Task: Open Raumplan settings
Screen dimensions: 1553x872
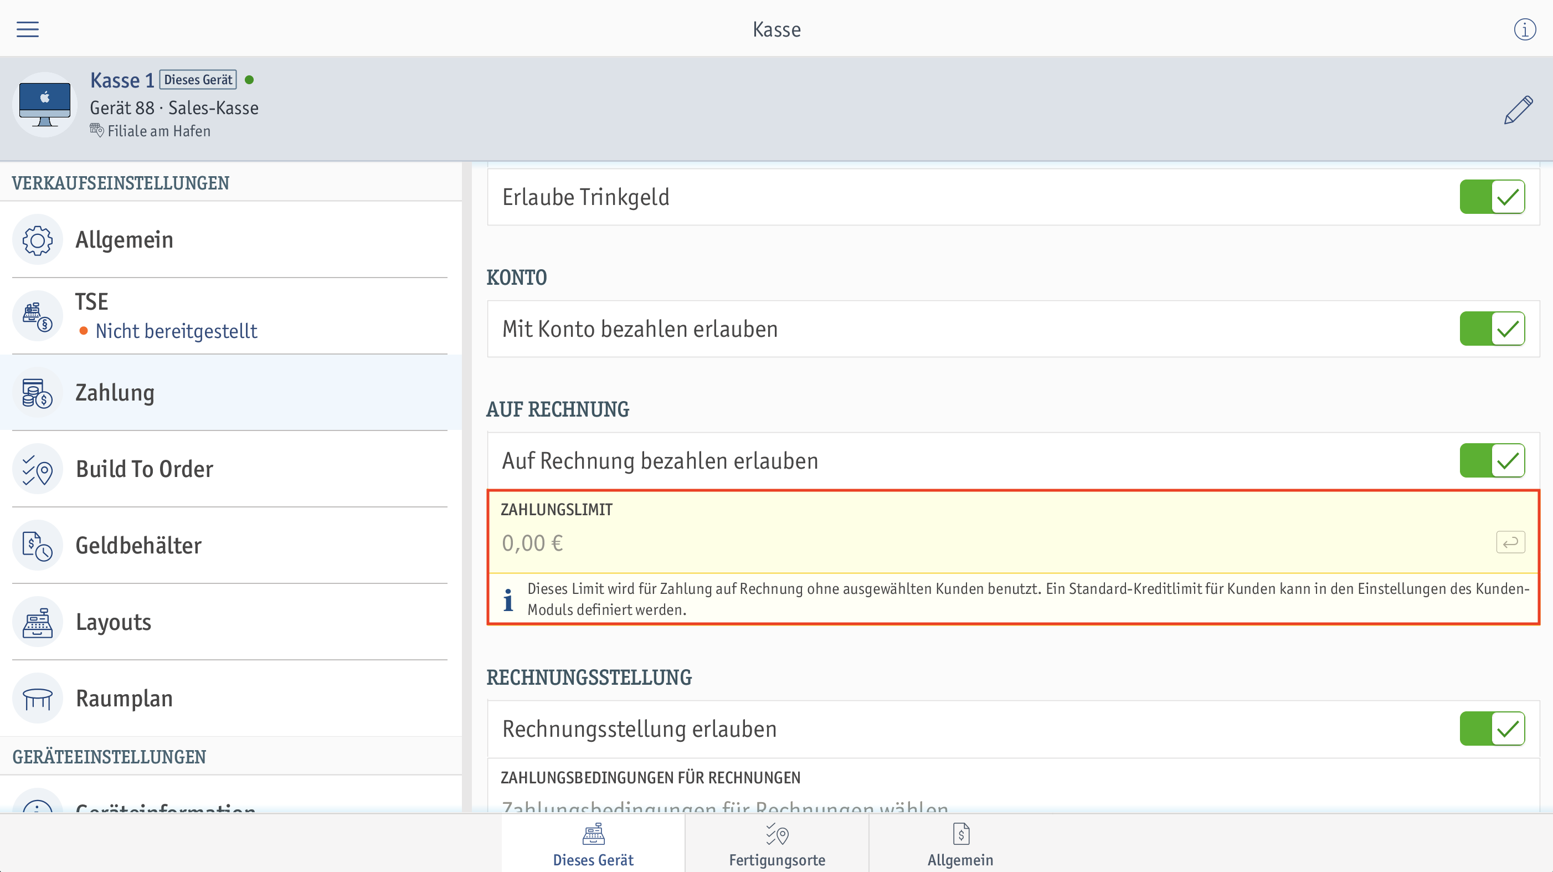Action: (230, 699)
